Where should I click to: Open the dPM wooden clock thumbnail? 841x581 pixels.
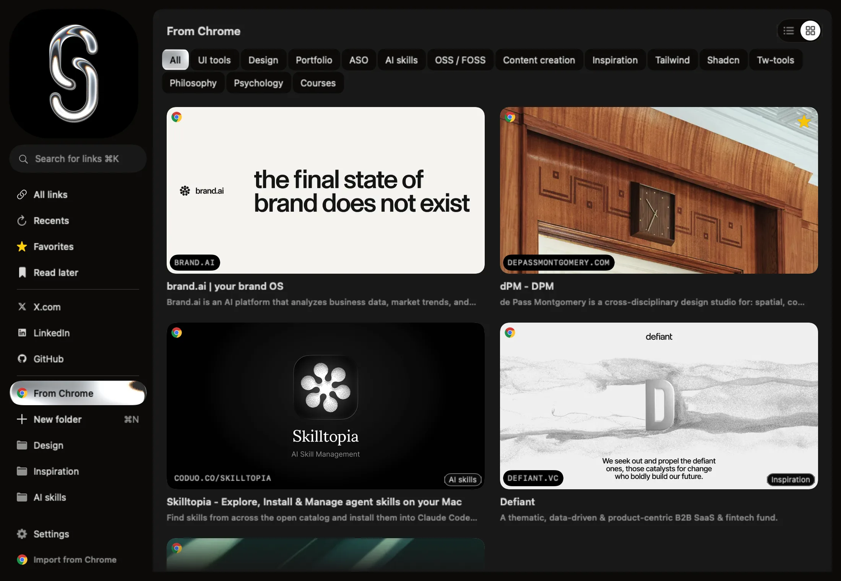click(x=659, y=190)
